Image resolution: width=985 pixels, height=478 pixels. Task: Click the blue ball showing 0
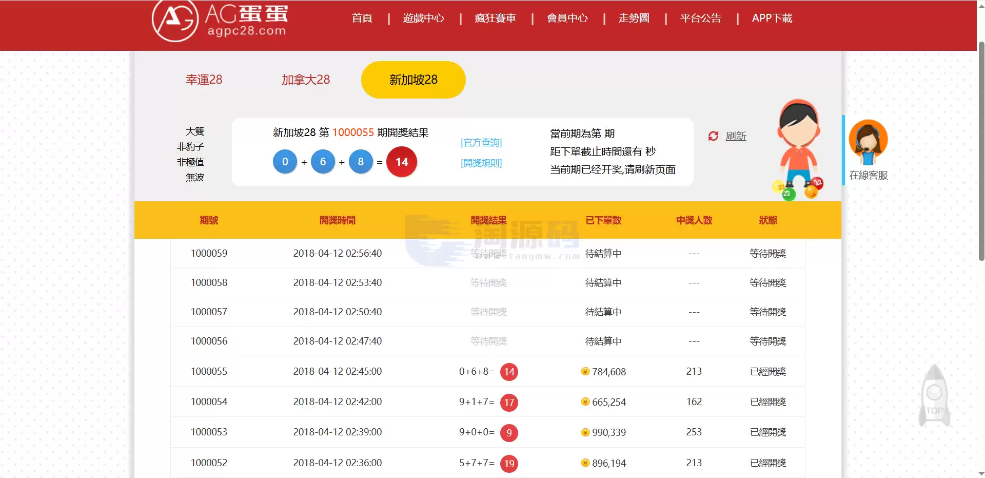click(x=285, y=162)
